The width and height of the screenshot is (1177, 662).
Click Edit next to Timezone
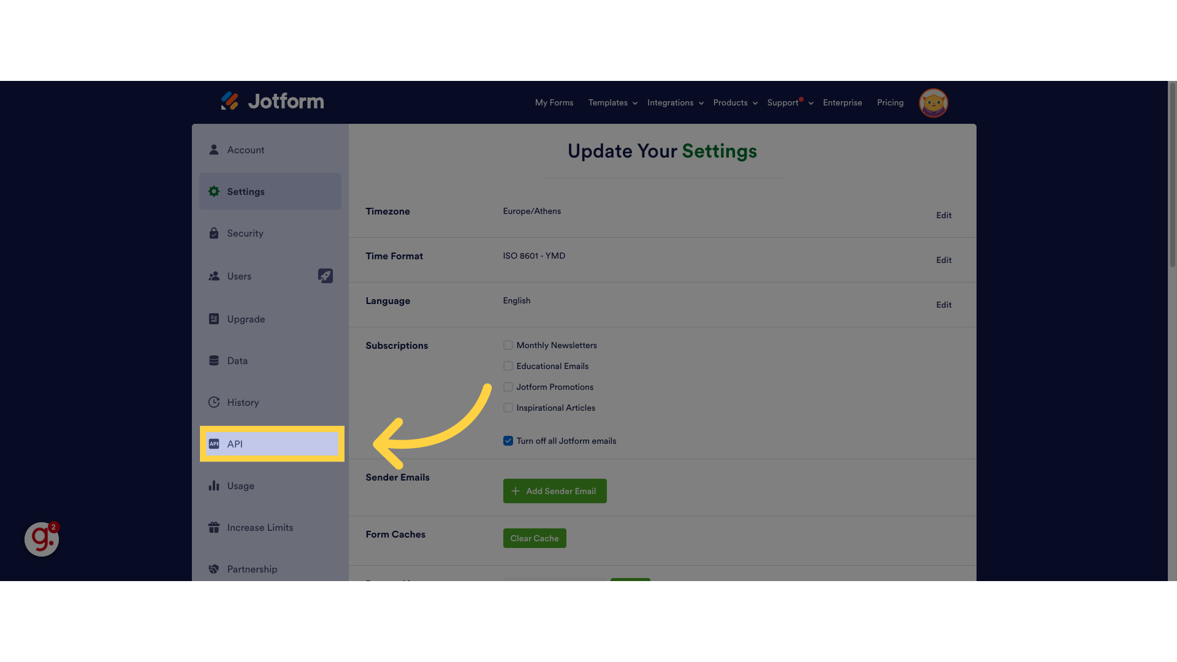tap(943, 215)
